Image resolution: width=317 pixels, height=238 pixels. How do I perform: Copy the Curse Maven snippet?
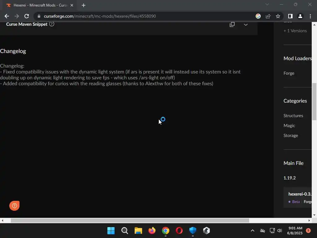[232, 24]
